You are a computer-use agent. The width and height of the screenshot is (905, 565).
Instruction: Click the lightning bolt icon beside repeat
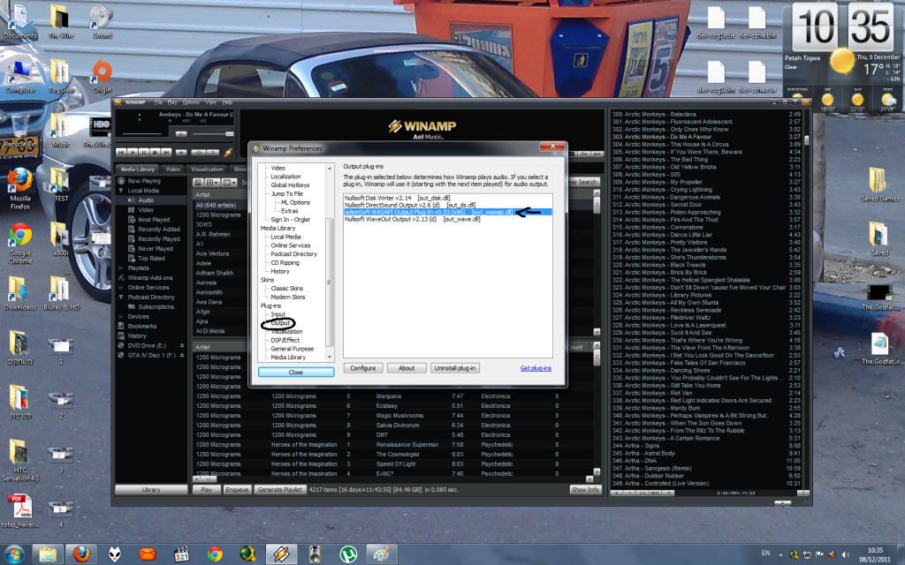228,153
